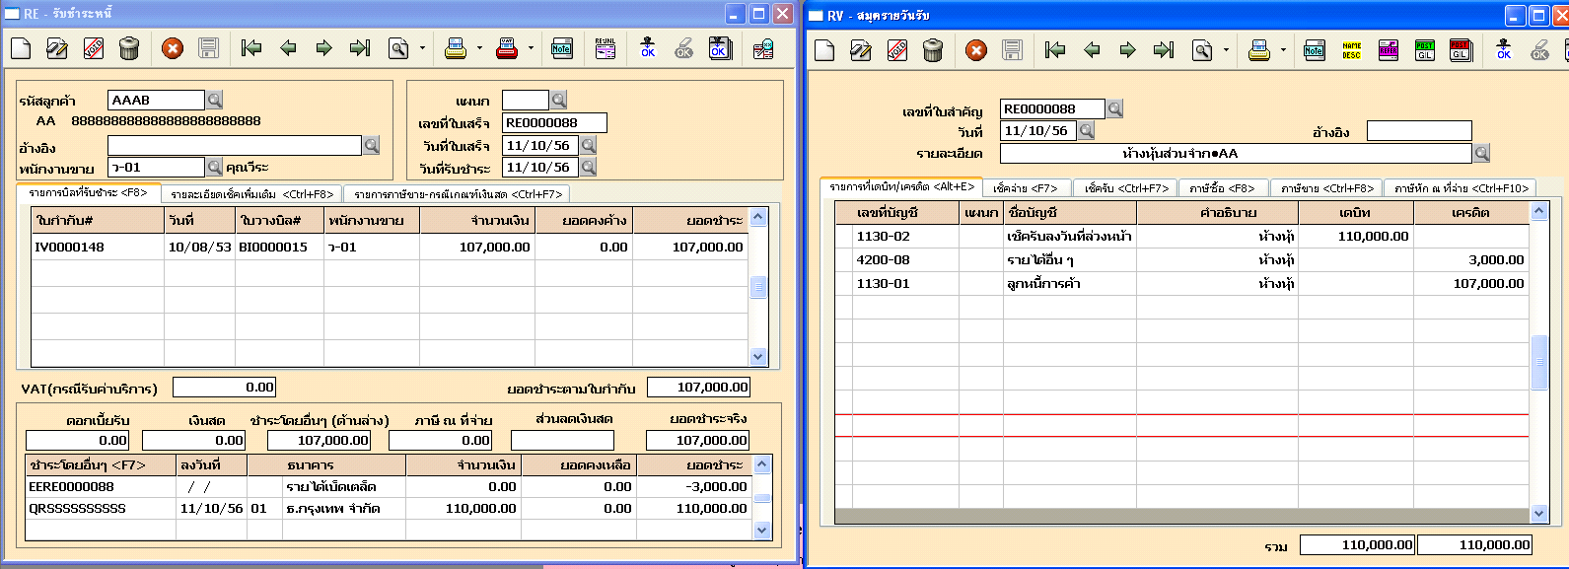Viewport: 1569px width, 569px height.
Task: Click the NAME DESC icon in RV toolbar
Action: point(1351,50)
